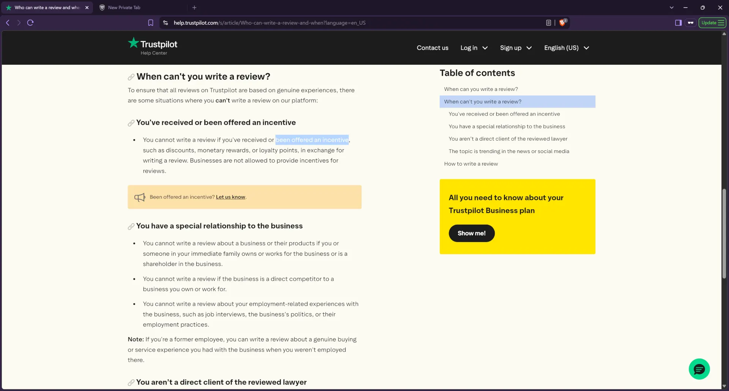Screen dimensions: 729x391
Task: Go forward with browser forward arrow
Action: pyautogui.click(x=19, y=23)
